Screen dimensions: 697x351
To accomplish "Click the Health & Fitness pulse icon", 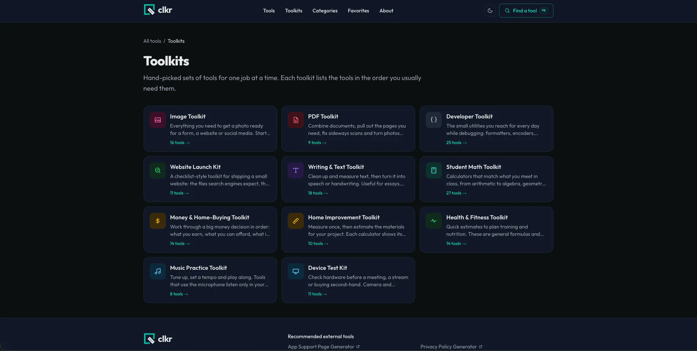I will 434,221.
